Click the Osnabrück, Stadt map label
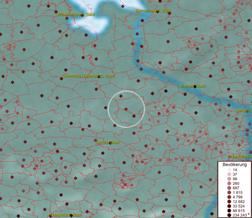The height and width of the screenshot is (218, 252). click(66, 215)
